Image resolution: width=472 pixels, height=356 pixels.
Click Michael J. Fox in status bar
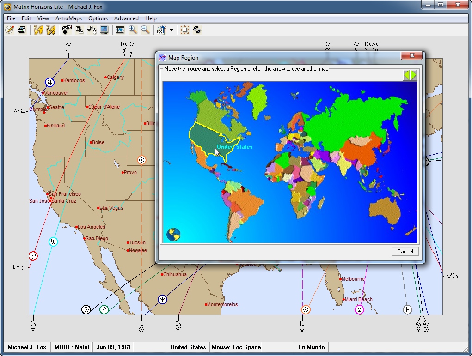(27, 347)
